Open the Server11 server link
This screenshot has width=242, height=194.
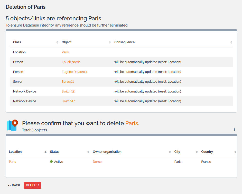point(68,81)
